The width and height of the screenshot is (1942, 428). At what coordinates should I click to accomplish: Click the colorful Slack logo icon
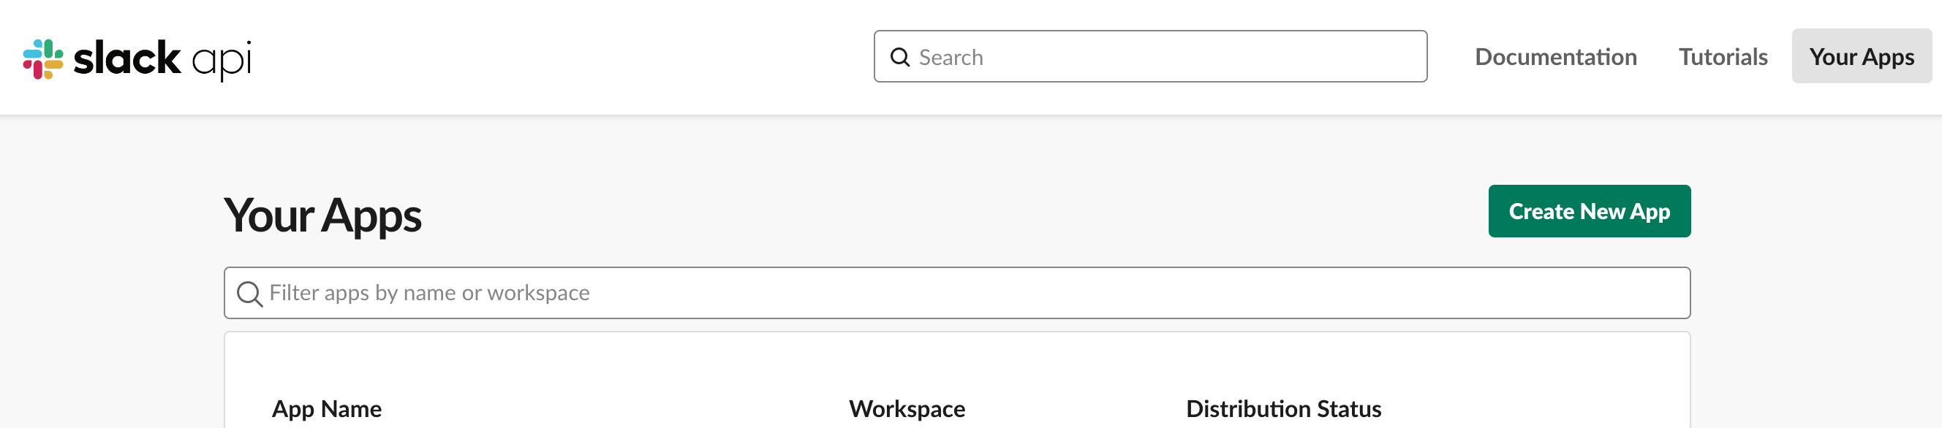point(43,58)
